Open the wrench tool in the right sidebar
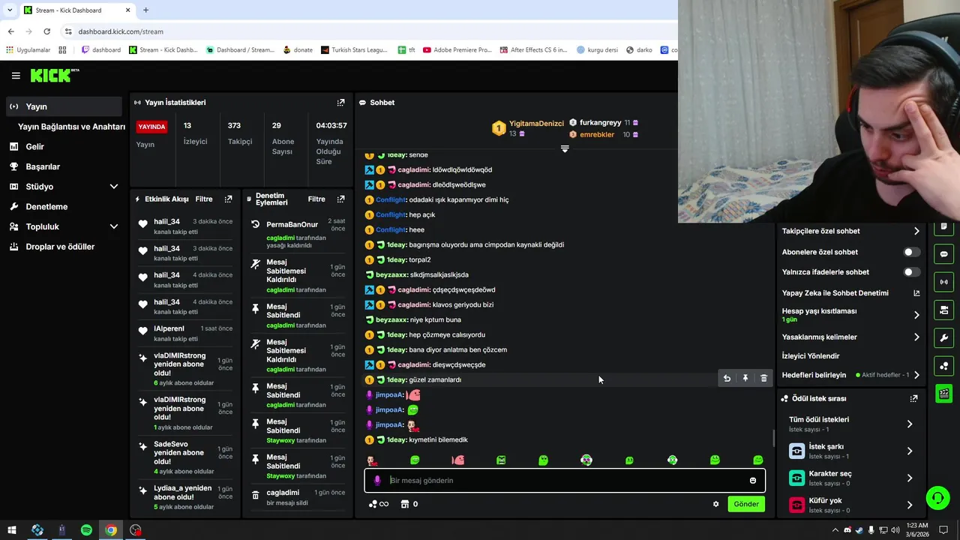Screen dimensions: 960x540 (943, 337)
